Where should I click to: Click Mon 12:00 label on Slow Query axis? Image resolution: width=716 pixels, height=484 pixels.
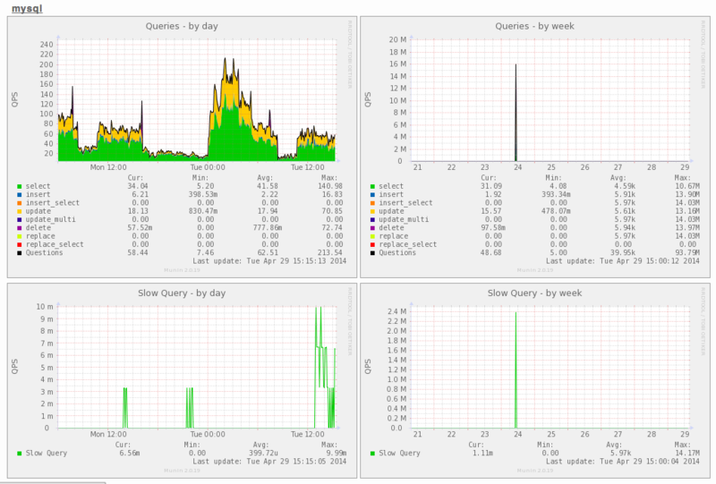pos(108,434)
